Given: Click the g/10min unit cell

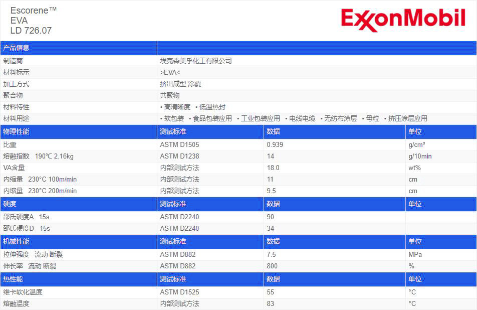Looking at the screenshot, I should point(420,156).
